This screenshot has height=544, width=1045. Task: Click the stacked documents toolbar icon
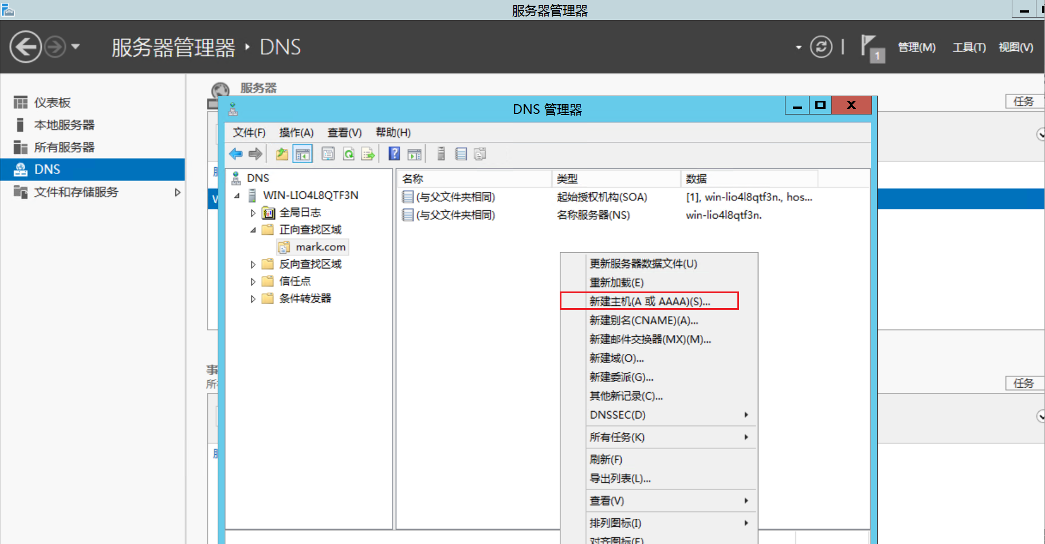480,153
